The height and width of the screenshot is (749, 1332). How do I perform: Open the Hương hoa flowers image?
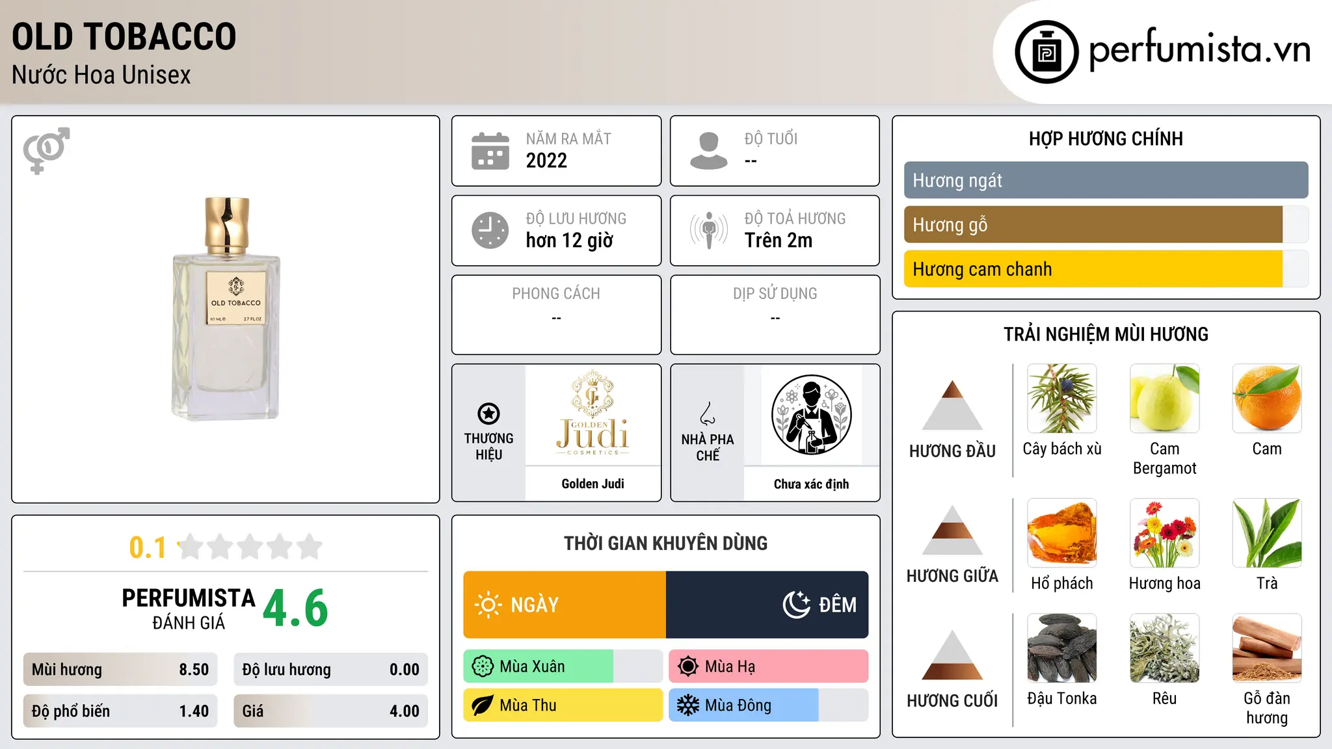(x=1164, y=533)
